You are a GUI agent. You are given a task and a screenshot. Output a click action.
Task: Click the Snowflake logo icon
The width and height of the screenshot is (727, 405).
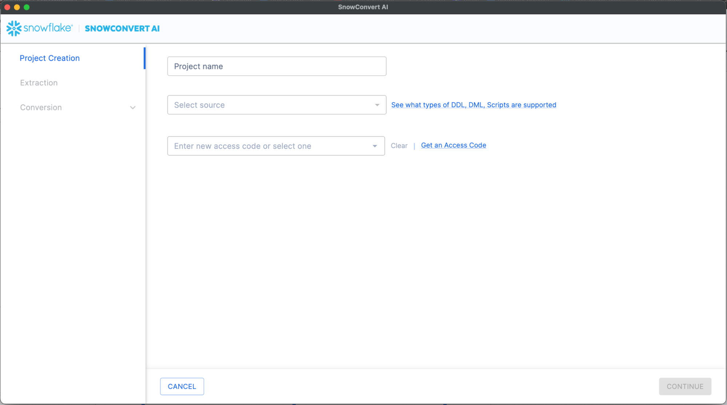14,28
